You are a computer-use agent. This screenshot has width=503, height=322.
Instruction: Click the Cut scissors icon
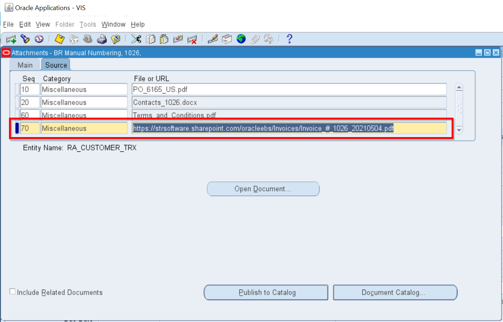tap(136, 39)
